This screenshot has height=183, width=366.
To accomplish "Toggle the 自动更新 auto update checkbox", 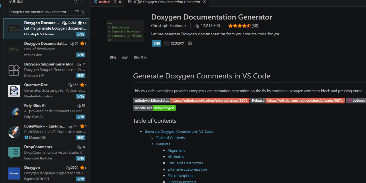I will (x=167, y=43).
